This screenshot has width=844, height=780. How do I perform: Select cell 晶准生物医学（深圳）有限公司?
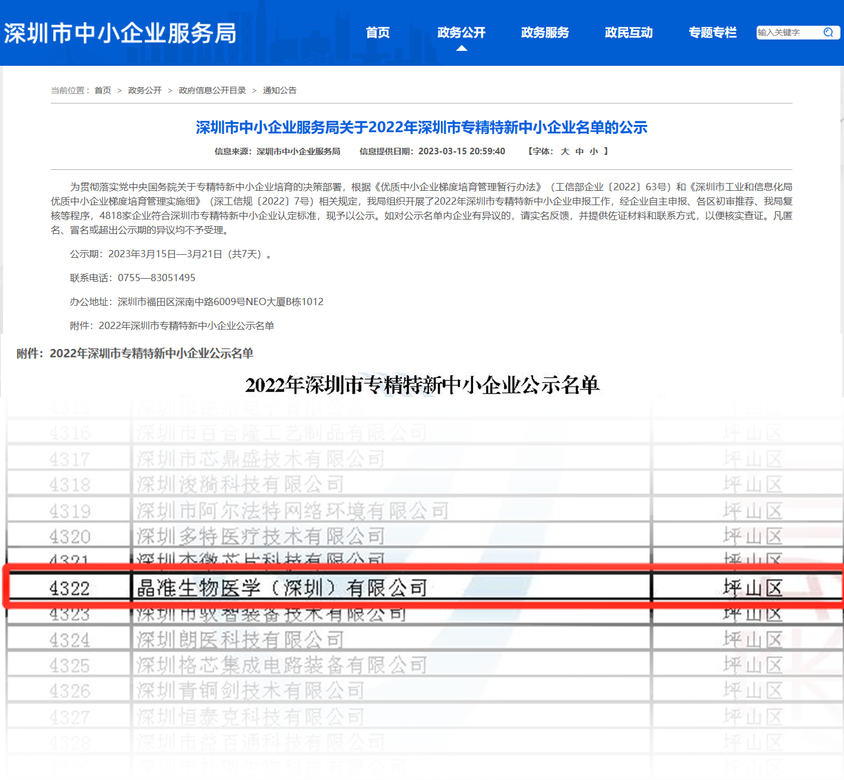(391, 589)
